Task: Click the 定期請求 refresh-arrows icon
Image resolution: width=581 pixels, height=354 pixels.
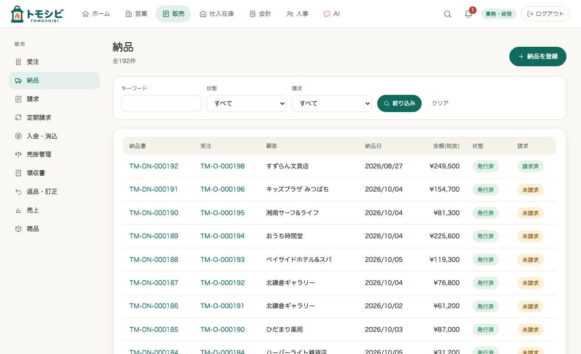Action: click(x=18, y=118)
